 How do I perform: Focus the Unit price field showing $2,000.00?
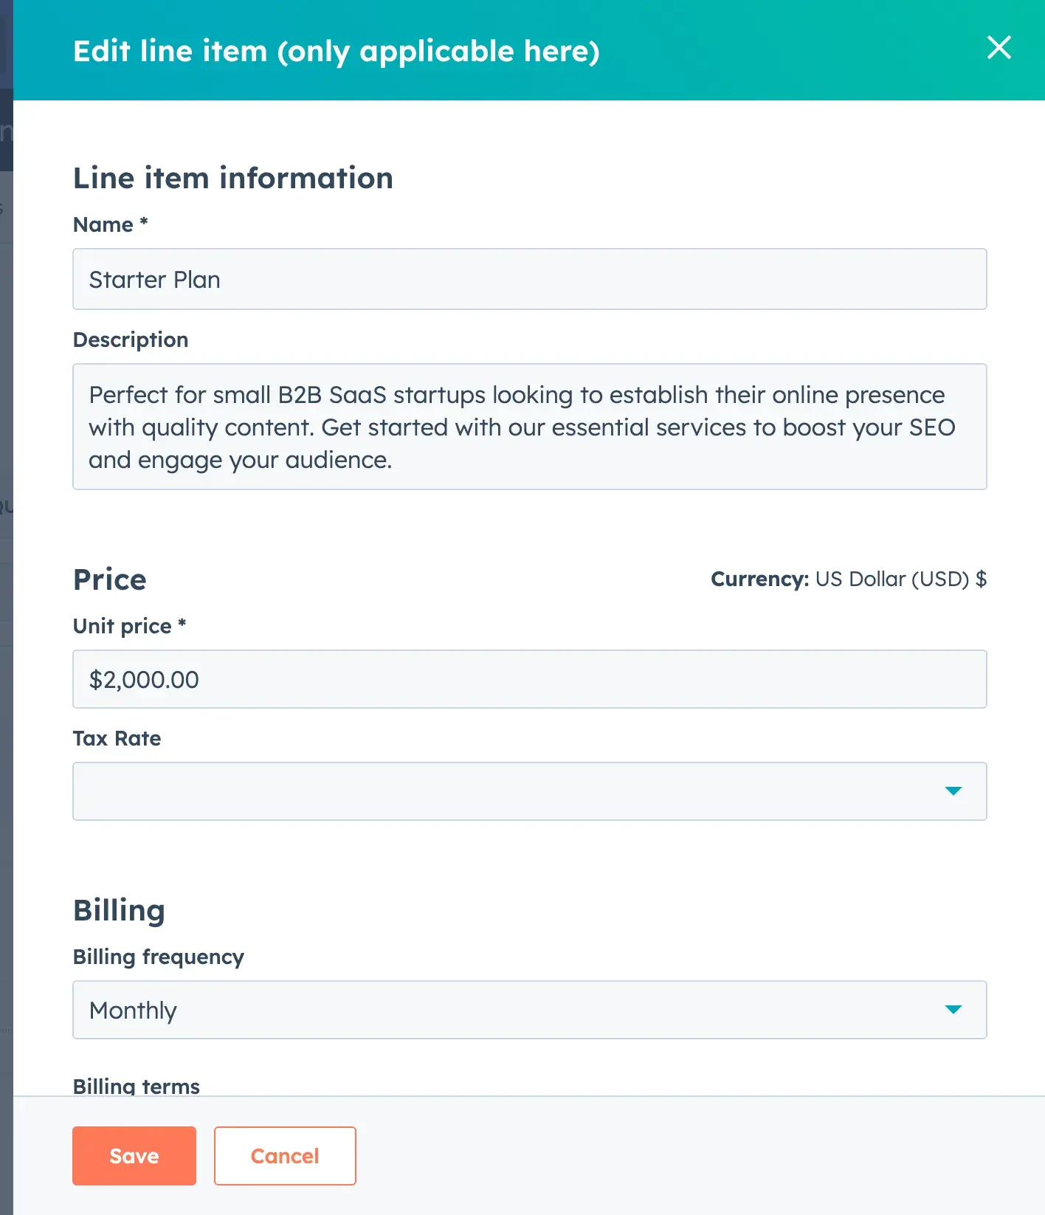pos(529,680)
